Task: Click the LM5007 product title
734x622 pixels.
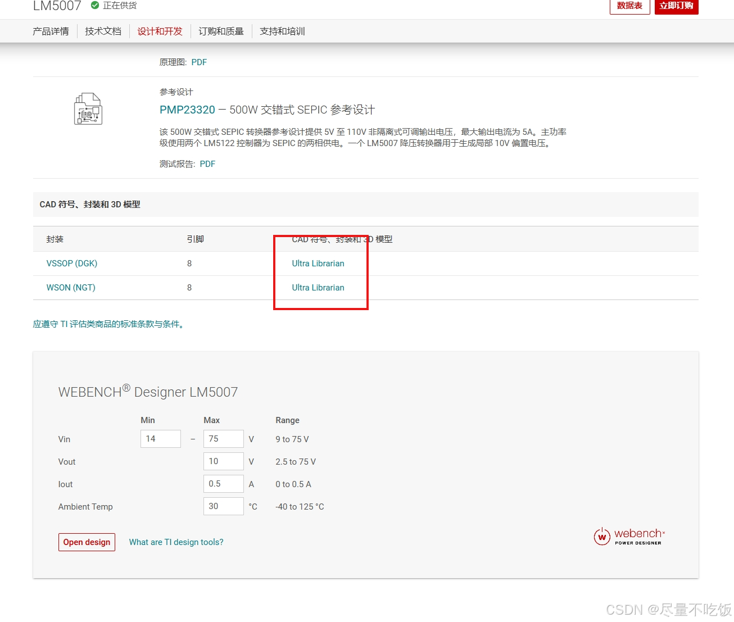Action: [x=57, y=6]
